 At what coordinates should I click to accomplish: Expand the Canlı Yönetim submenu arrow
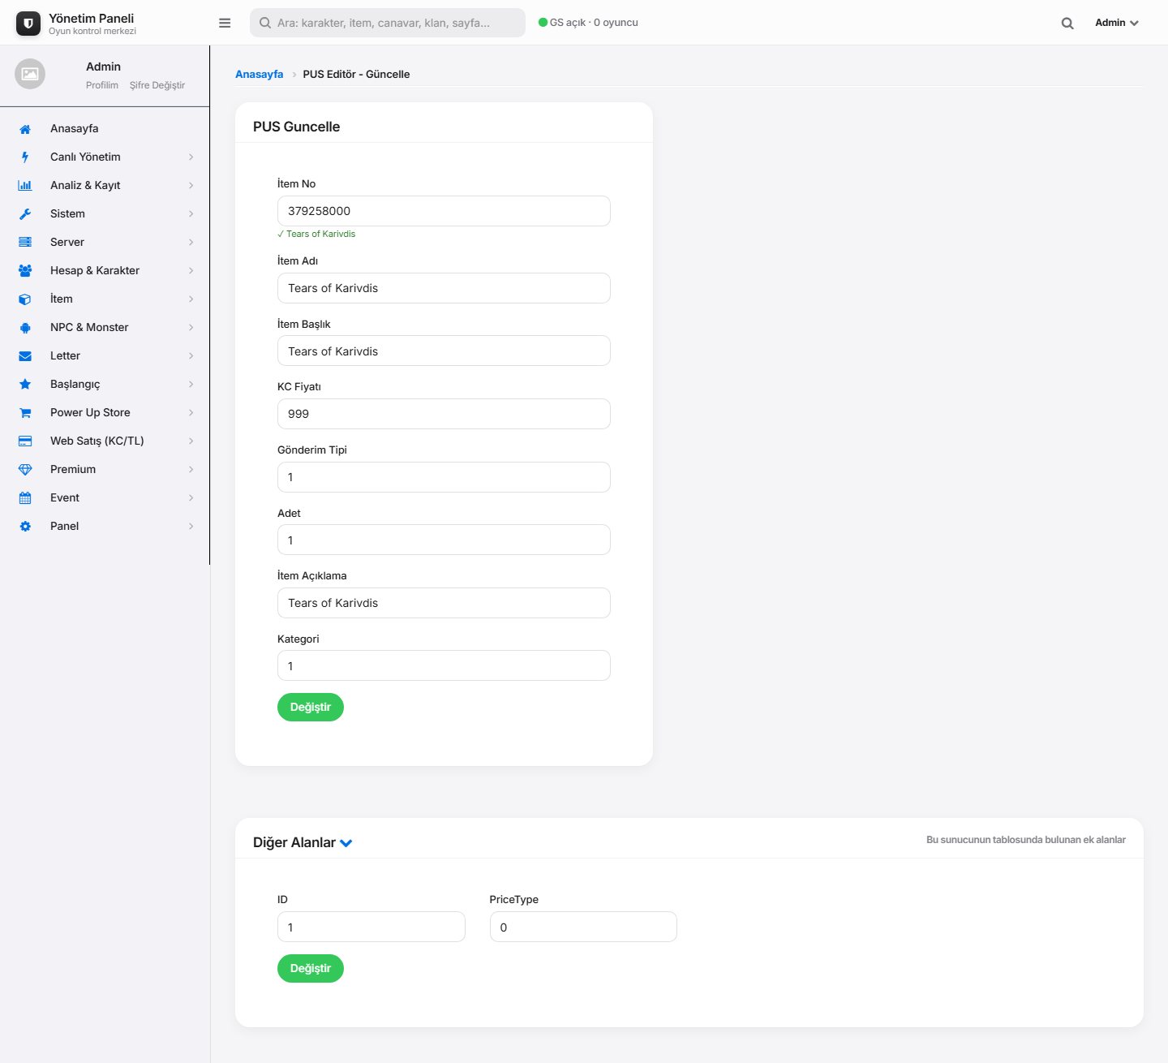pos(191,157)
